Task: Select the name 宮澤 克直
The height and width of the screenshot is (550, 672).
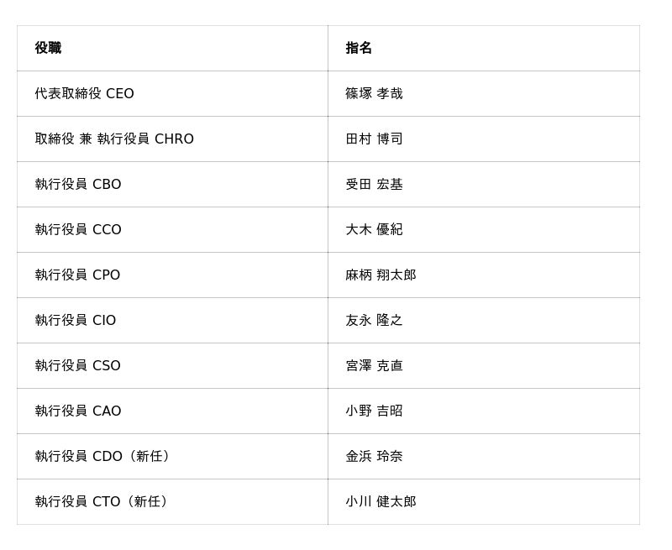Action: point(374,365)
